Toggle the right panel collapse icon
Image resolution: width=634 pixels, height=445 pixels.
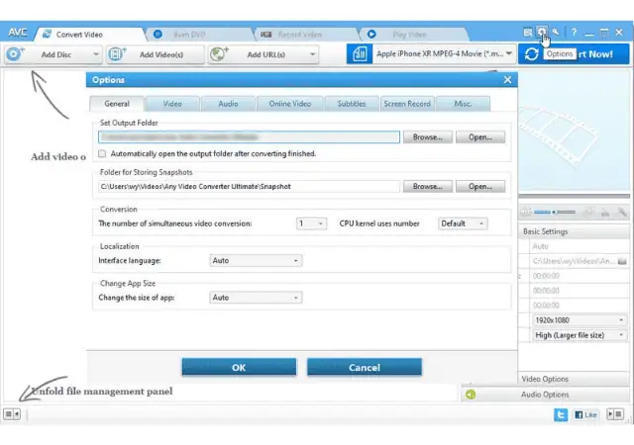tap(615, 414)
